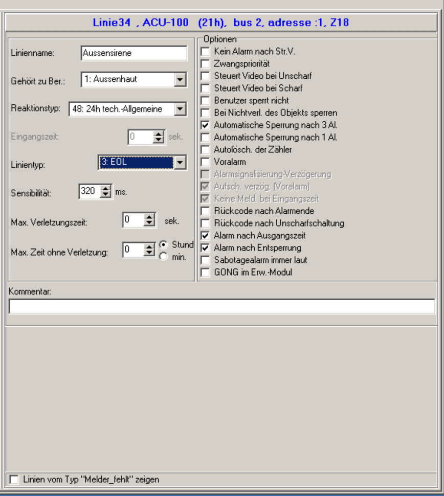Open the Linientyp EOL dropdown
This screenshot has width=444, height=496.
(179, 163)
